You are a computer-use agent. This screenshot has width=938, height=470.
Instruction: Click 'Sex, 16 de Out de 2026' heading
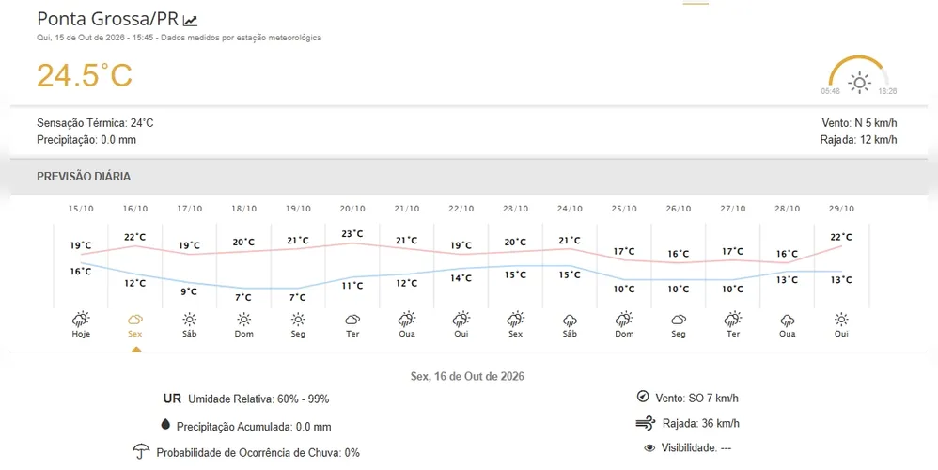coord(467,376)
